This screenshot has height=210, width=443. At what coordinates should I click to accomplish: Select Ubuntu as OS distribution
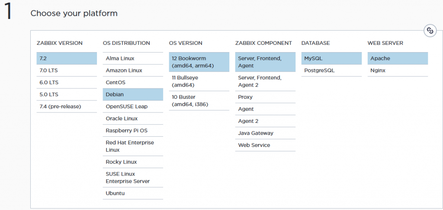(x=133, y=193)
